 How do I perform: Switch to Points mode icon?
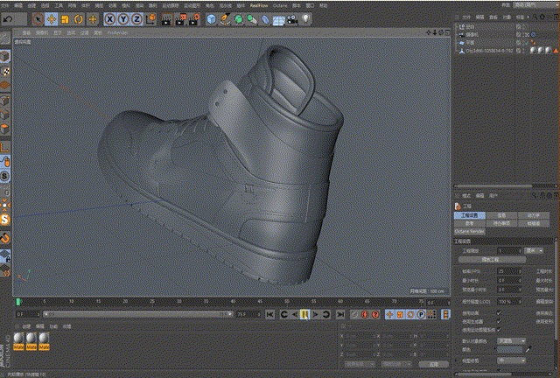point(4,101)
